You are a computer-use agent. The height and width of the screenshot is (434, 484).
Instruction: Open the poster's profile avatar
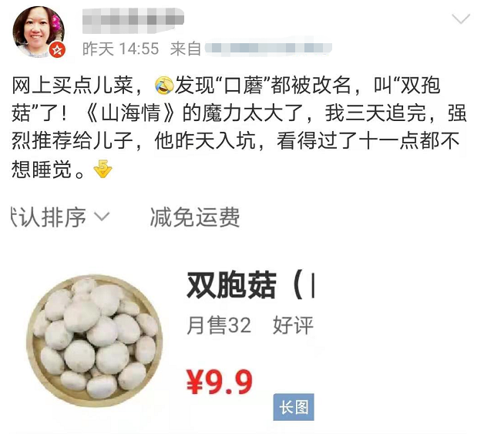coord(39,32)
